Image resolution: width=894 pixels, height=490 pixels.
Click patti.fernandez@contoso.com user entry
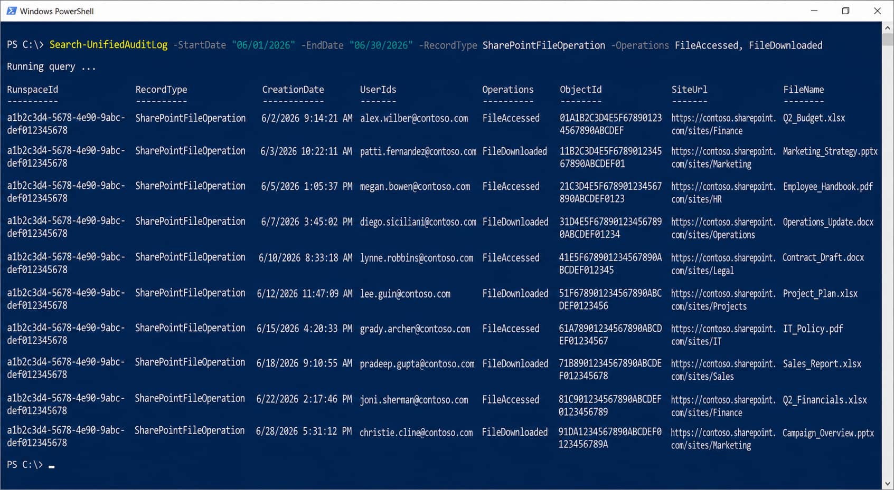tap(418, 151)
